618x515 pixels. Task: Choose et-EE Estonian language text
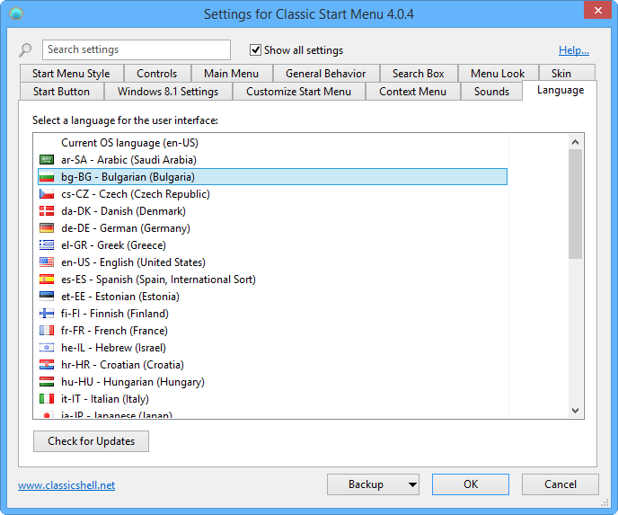pyautogui.click(x=120, y=296)
